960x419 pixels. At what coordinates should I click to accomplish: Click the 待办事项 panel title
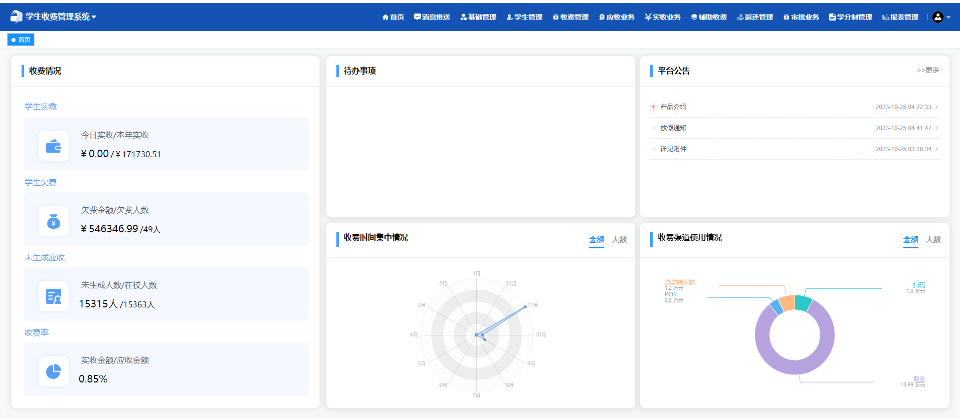coord(360,71)
